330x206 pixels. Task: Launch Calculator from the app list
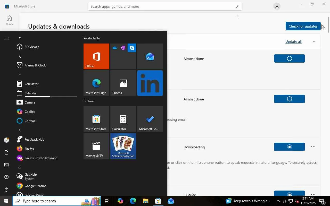tap(47, 84)
